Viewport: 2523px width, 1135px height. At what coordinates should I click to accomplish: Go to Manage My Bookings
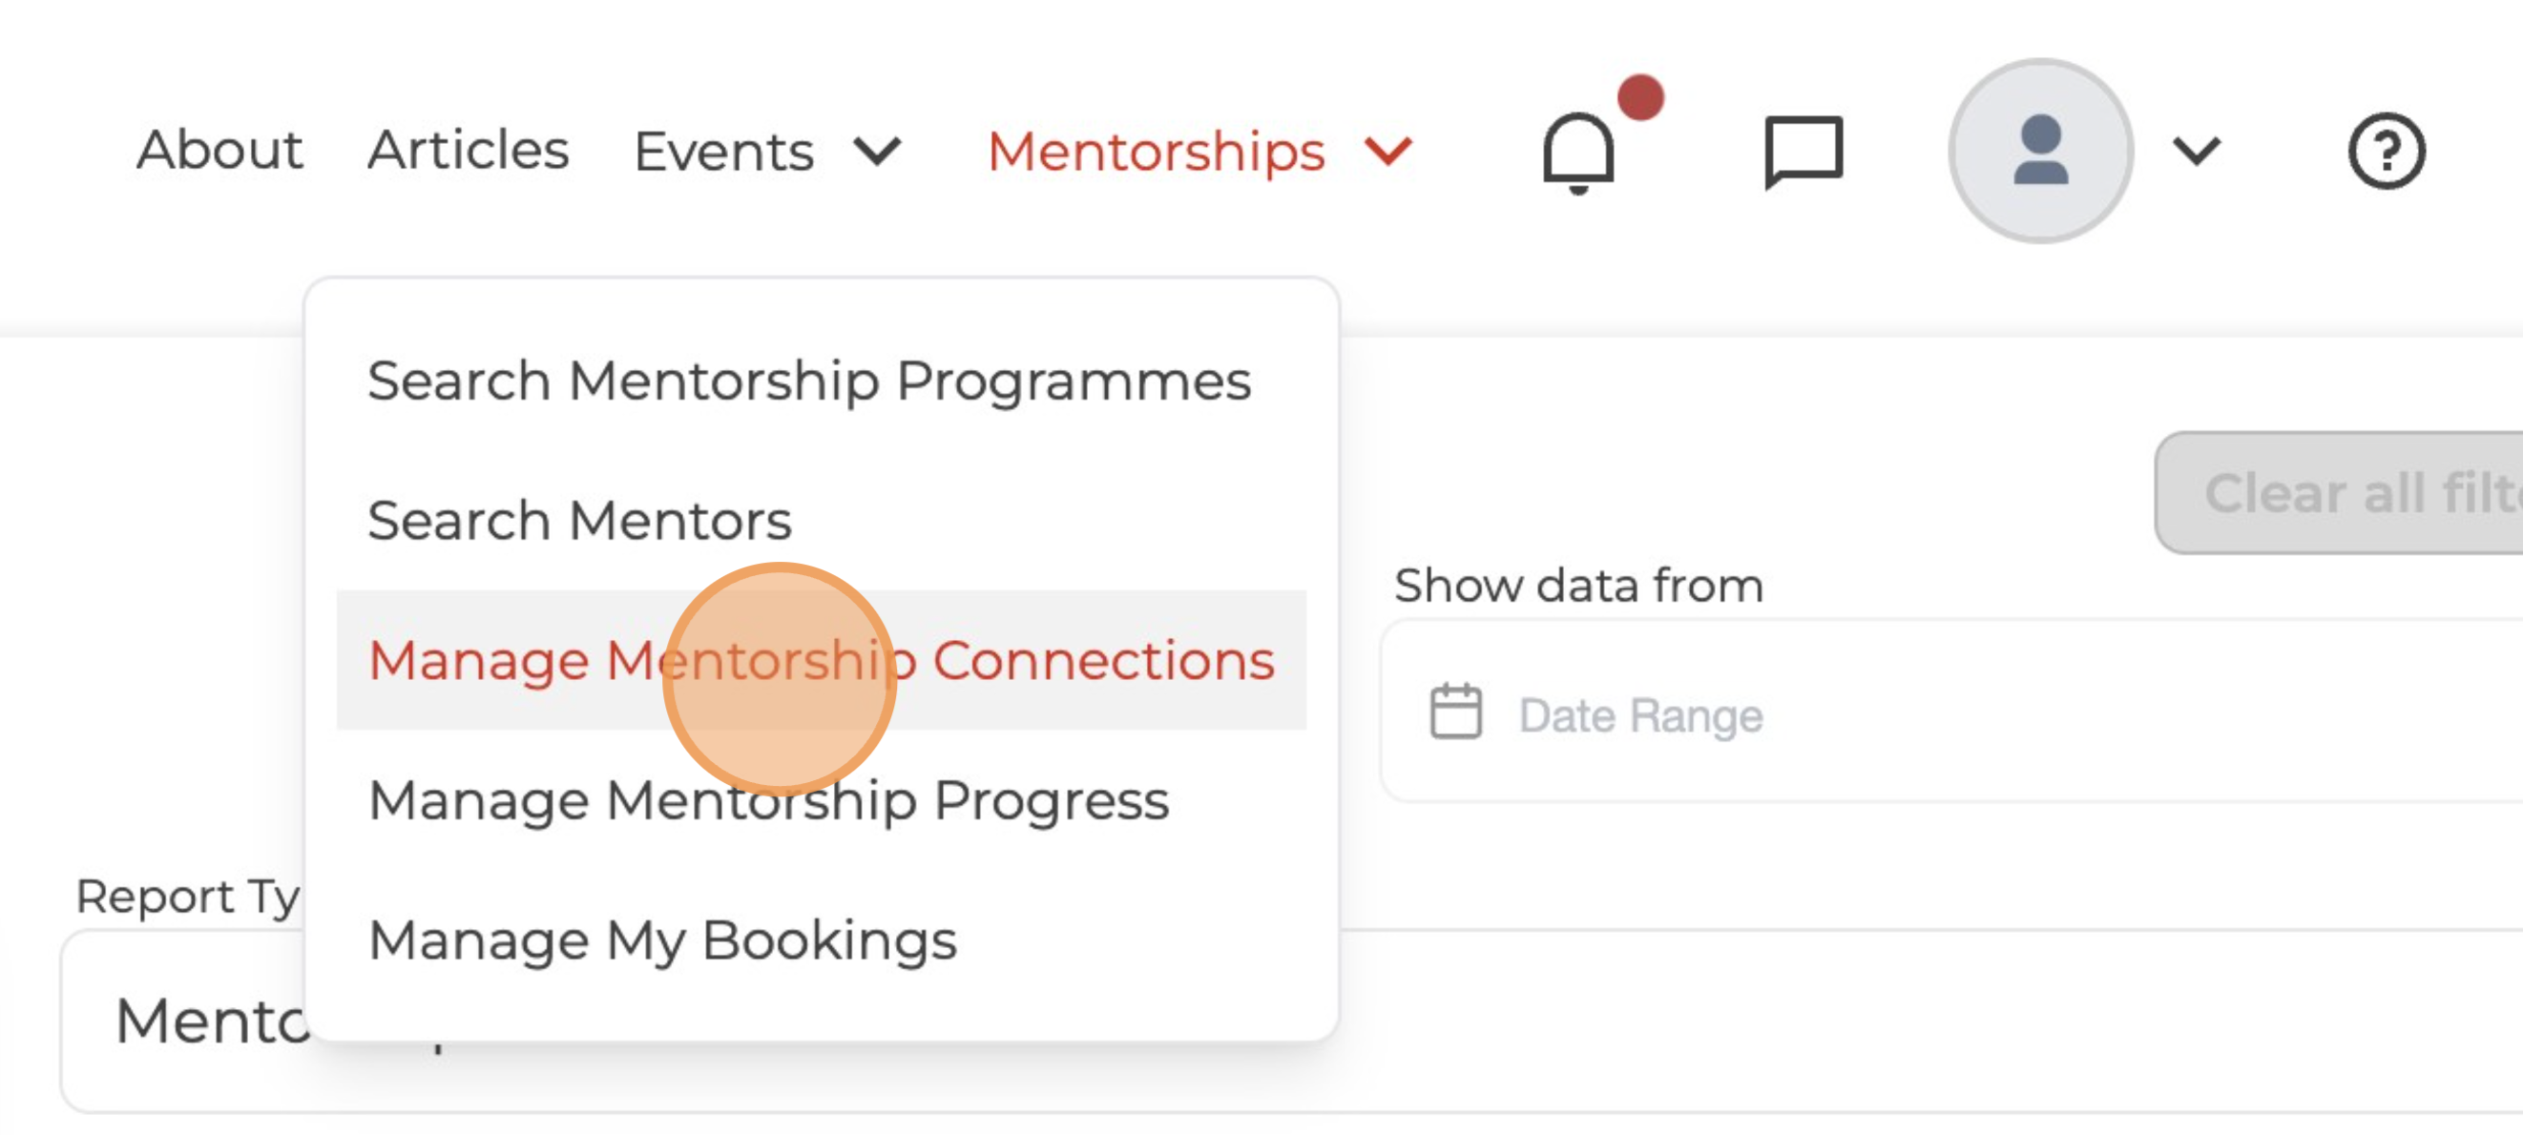click(x=662, y=940)
